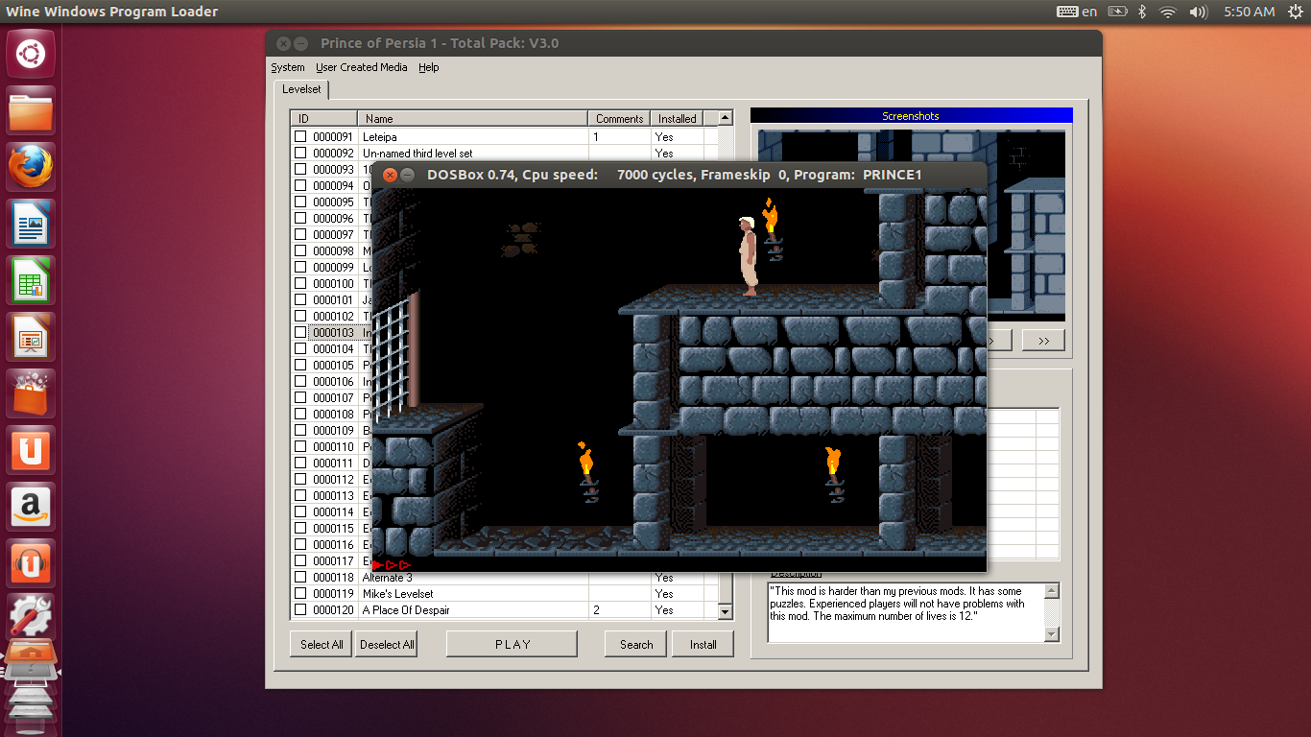Screen dimensions: 1311x737
Task: Click keyboard layout indicator in top panel
Action: point(1077,12)
